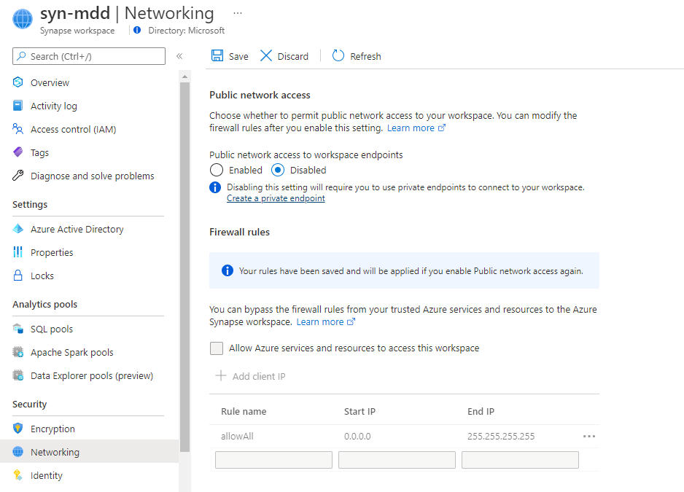Click the Start IP column header
The width and height of the screenshot is (684, 492).
coord(360,411)
